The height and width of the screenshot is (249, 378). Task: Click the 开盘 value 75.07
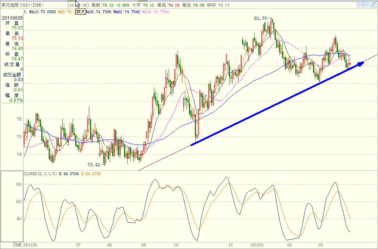(17, 28)
